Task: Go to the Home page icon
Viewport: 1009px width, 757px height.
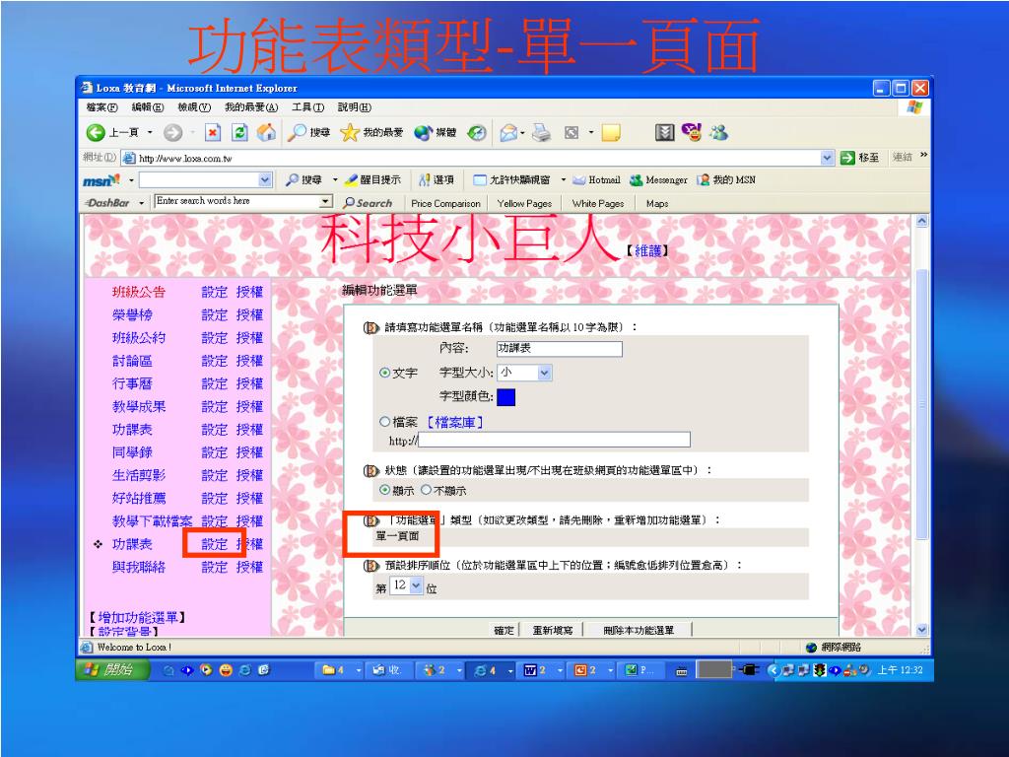Action: pyautogui.click(x=266, y=133)
